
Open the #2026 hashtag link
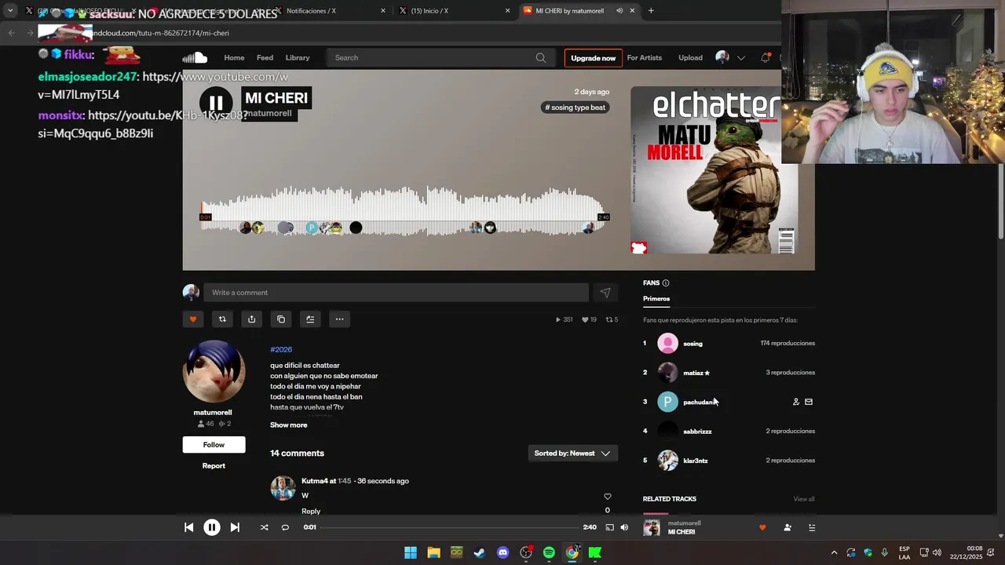(x=281, y=350)
